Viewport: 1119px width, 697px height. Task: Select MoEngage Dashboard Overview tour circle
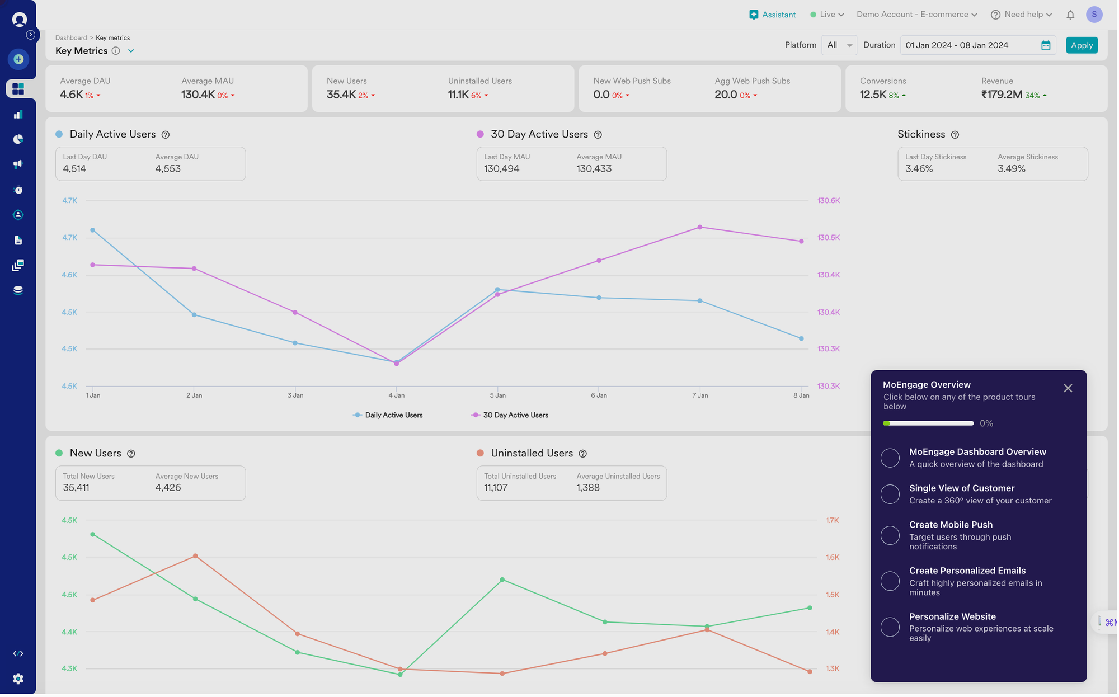click(x=891, y=458)
